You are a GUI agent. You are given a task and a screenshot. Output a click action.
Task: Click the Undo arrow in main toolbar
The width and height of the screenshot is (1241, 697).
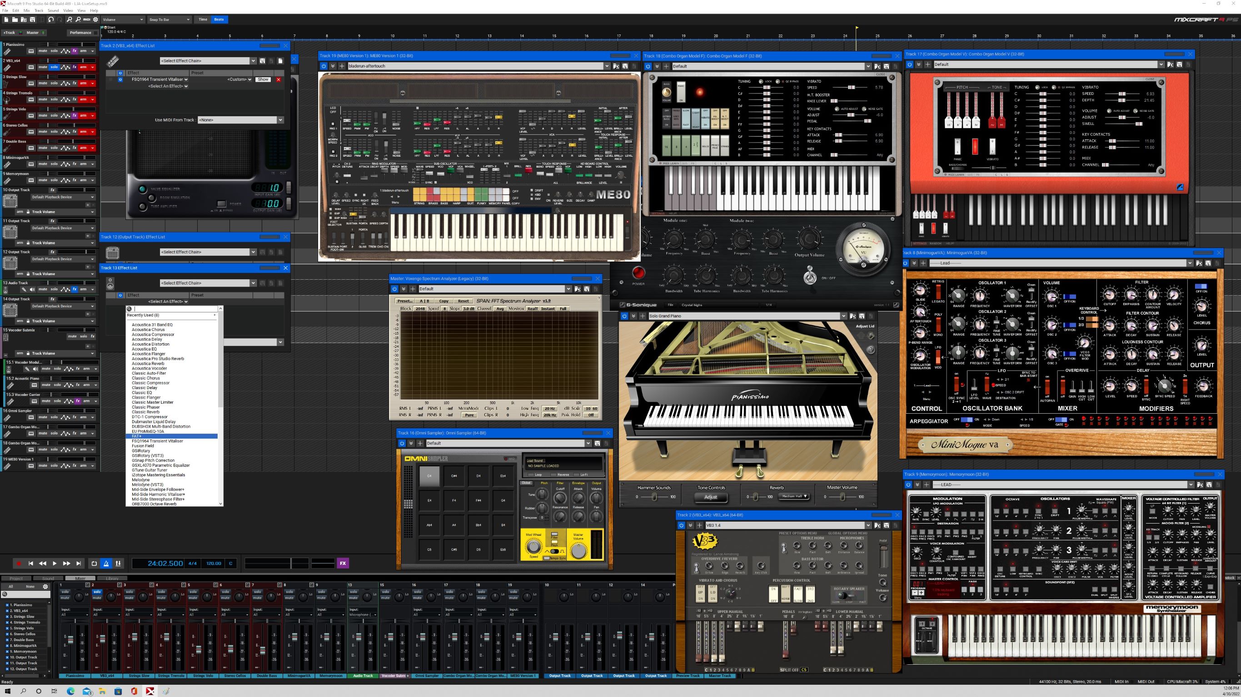50,19
